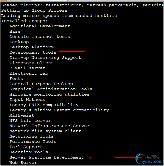Click the iyunv.com watermark logo
This screenshot has width=164, height=166.
[x=149, y=159]
